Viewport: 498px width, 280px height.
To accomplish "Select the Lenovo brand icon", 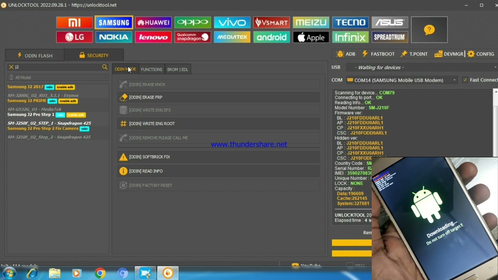I will [x=153, y=37].
